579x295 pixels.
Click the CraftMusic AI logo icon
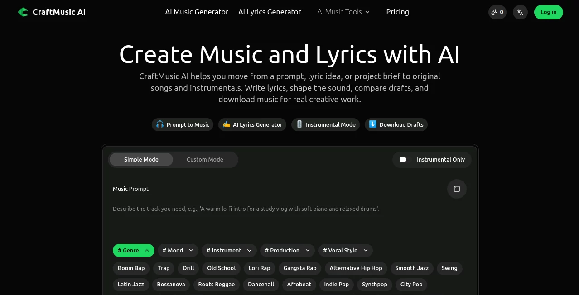[x=23, y=12]
